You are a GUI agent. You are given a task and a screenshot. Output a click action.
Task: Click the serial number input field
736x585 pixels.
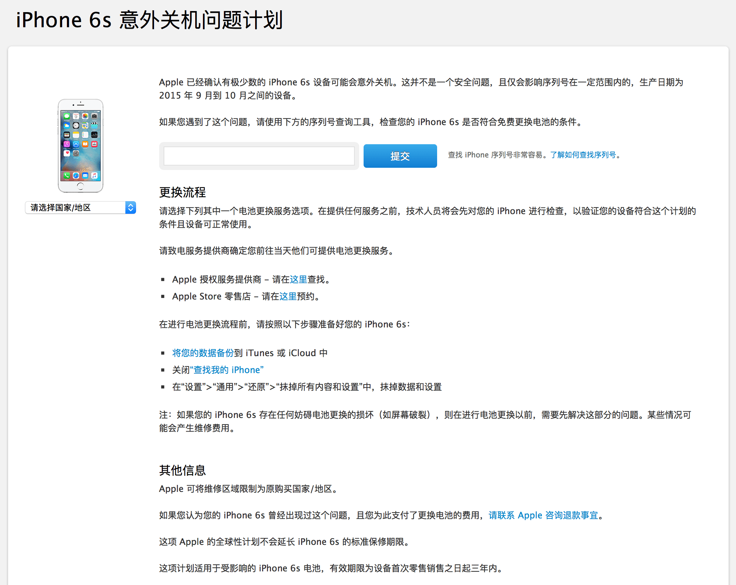click(x=259, y=156)
